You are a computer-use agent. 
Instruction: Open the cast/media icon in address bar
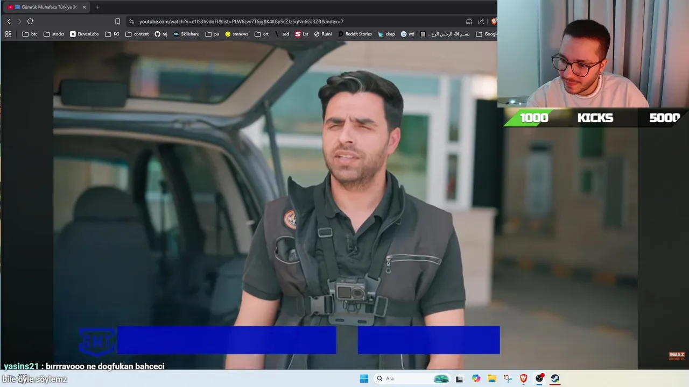(x=469, y=21)
